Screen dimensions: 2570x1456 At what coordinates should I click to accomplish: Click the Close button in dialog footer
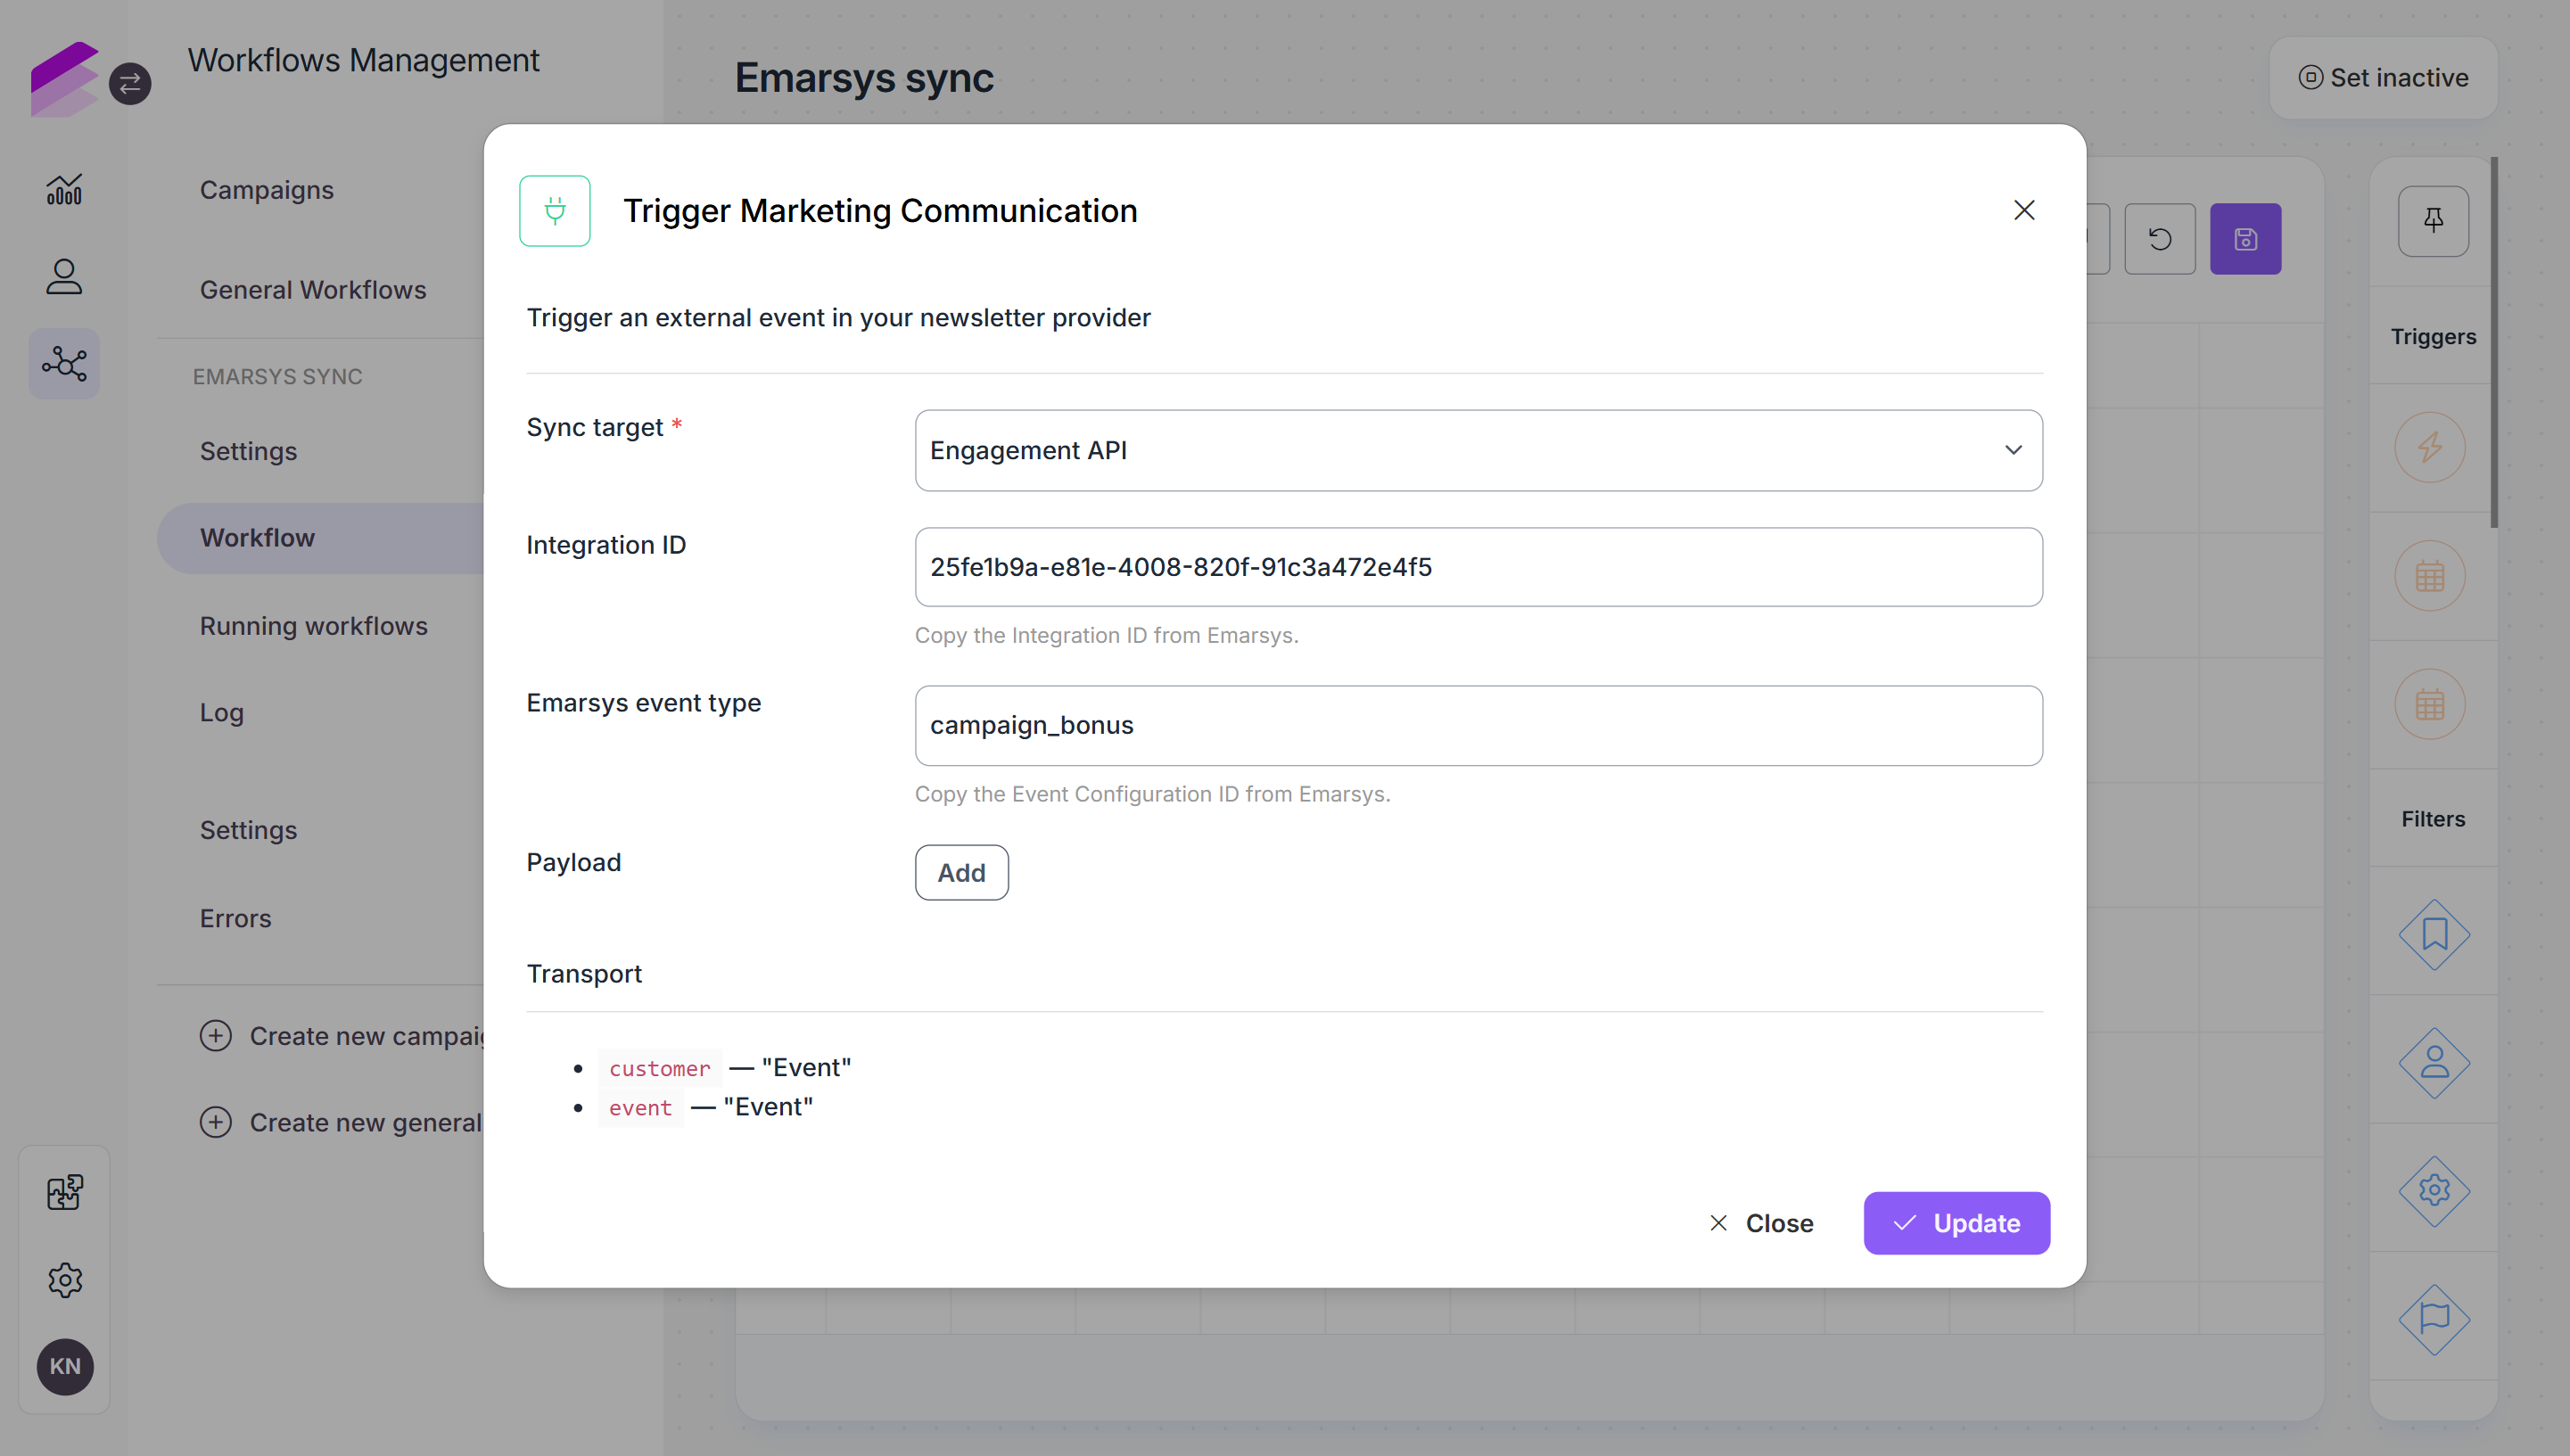point(1760,1223)
